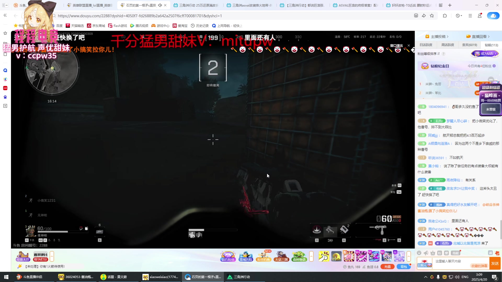Focus the chat input field 这里输入聊天内容
The width and height of the screenshot is (502, 282).
(x=460, y=261)
